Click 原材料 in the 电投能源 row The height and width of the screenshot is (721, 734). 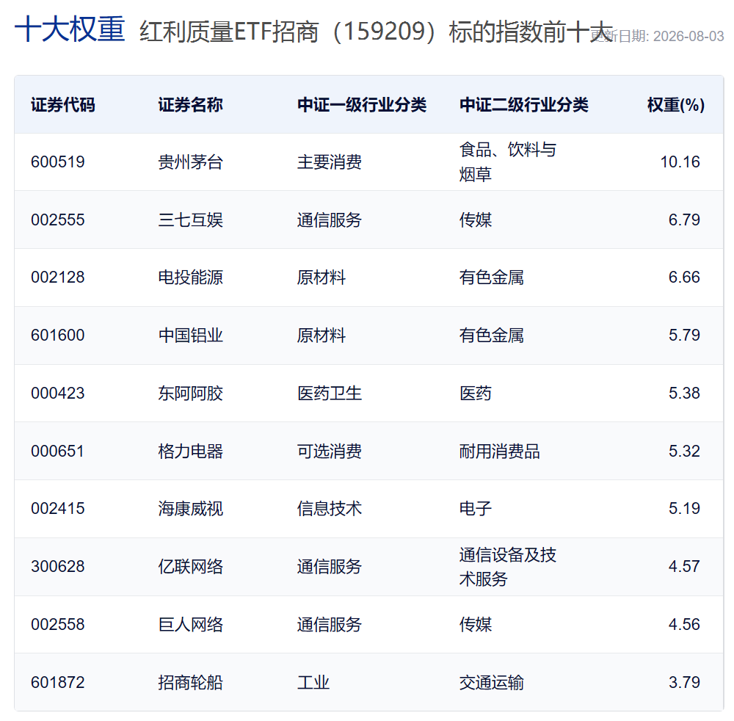pyautogui.click(x=321, y=277)
